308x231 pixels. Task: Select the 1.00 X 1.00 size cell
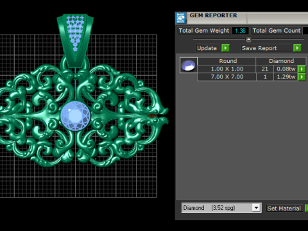pos(227,69)
